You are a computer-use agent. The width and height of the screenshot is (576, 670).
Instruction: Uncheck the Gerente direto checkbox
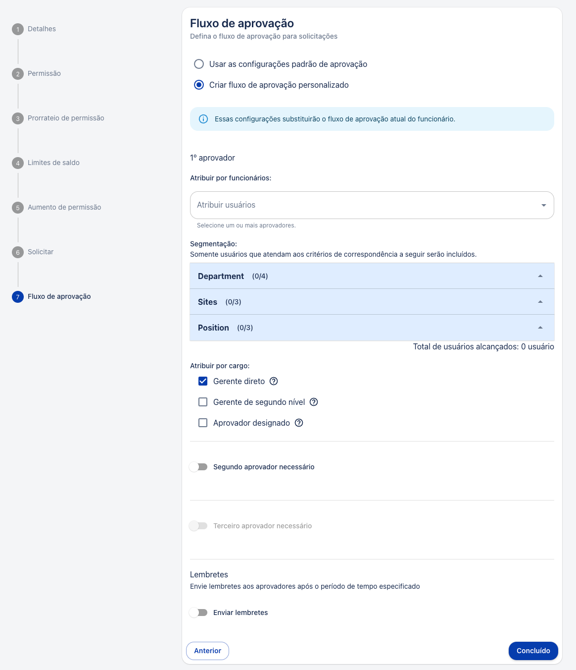pos(203,381)
